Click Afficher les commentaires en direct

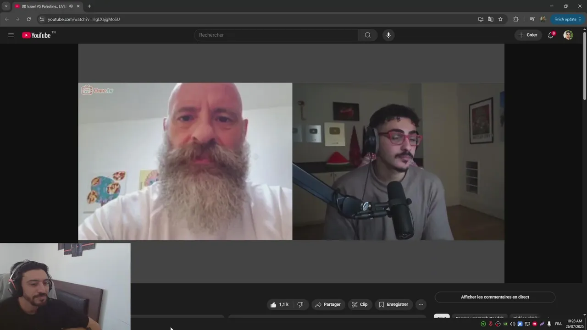tap(495, 297)
